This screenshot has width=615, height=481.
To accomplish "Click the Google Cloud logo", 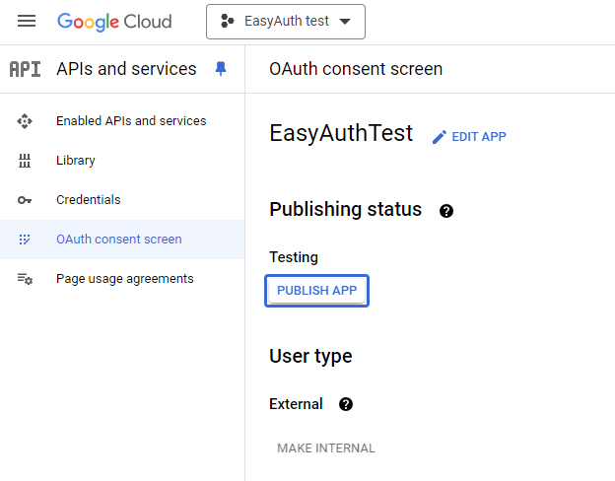I will [x=114, y=21].
